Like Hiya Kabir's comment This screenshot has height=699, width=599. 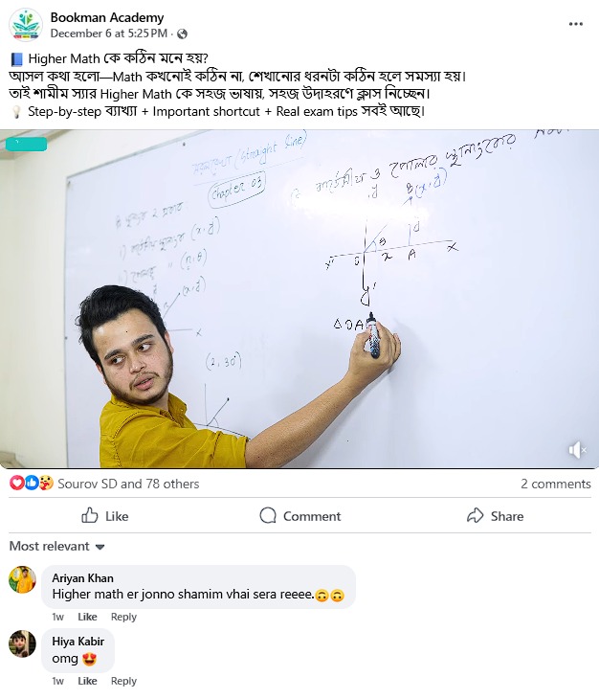(87, 681)
